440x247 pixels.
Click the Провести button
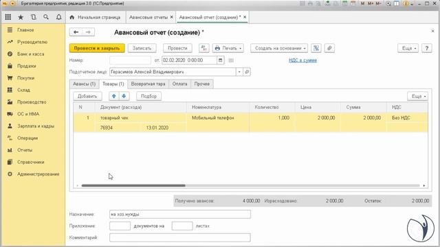(x=177, y=48)
